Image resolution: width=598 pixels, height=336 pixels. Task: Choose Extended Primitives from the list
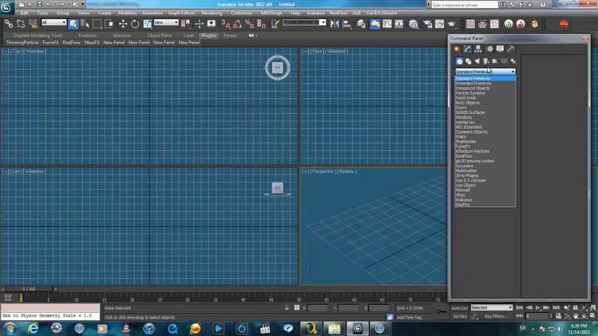click(x=473, y=83)
